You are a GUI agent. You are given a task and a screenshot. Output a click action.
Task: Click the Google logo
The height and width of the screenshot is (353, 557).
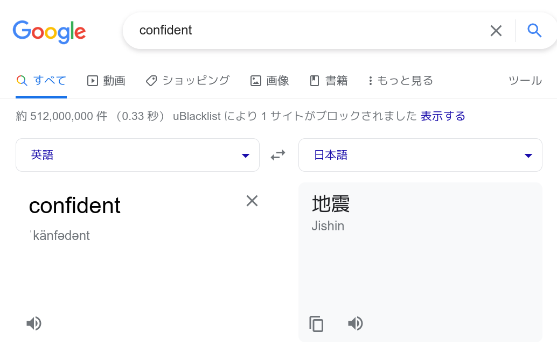click(49, 32)
